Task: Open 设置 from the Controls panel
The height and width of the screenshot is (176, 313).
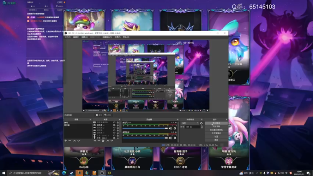Action: (x=216, y=136)
